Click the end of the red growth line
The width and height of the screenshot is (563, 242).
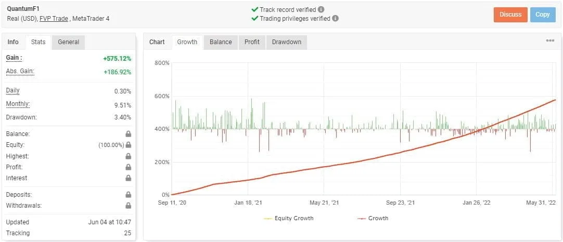click(555, 100)
